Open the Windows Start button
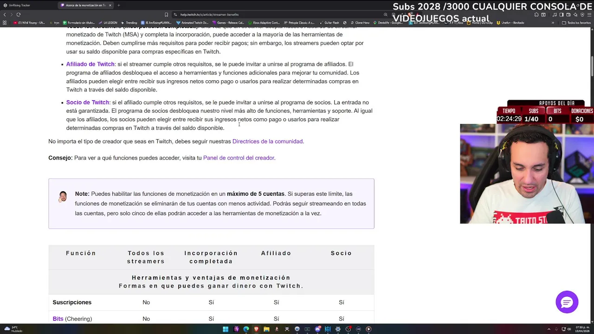Screen dimensions: 594x334 (x=226, y=329)
